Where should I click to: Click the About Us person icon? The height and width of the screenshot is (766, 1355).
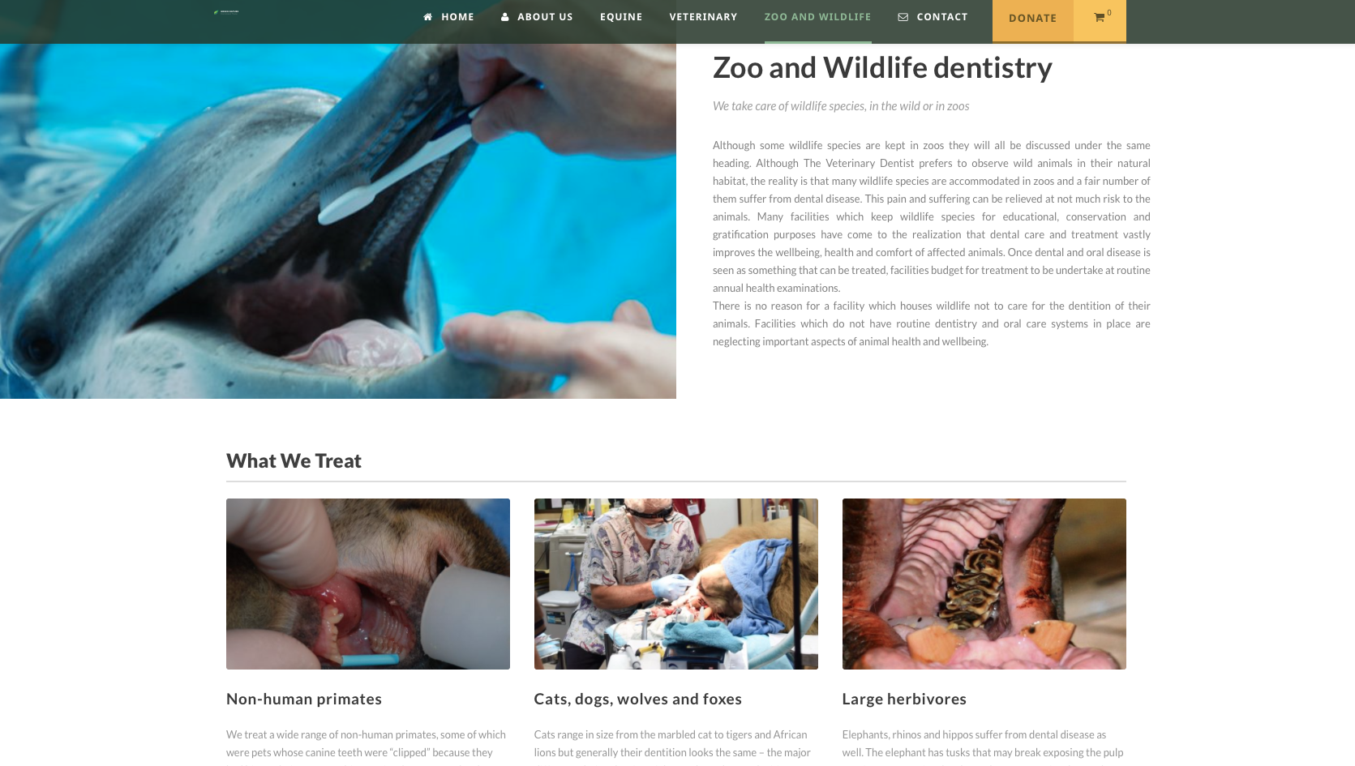(x=505, y=17)
